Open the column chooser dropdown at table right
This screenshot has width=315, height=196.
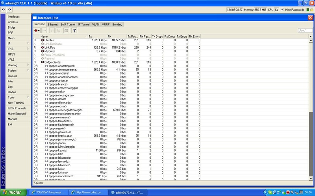pos(311,36)
